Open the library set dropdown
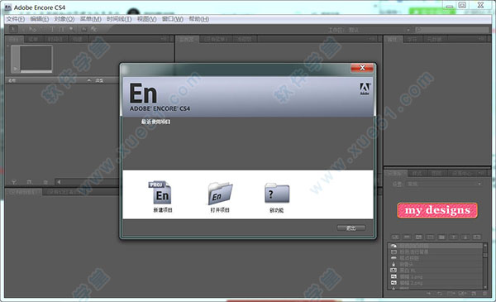This screenshot has width=496, height=302. 444,184
